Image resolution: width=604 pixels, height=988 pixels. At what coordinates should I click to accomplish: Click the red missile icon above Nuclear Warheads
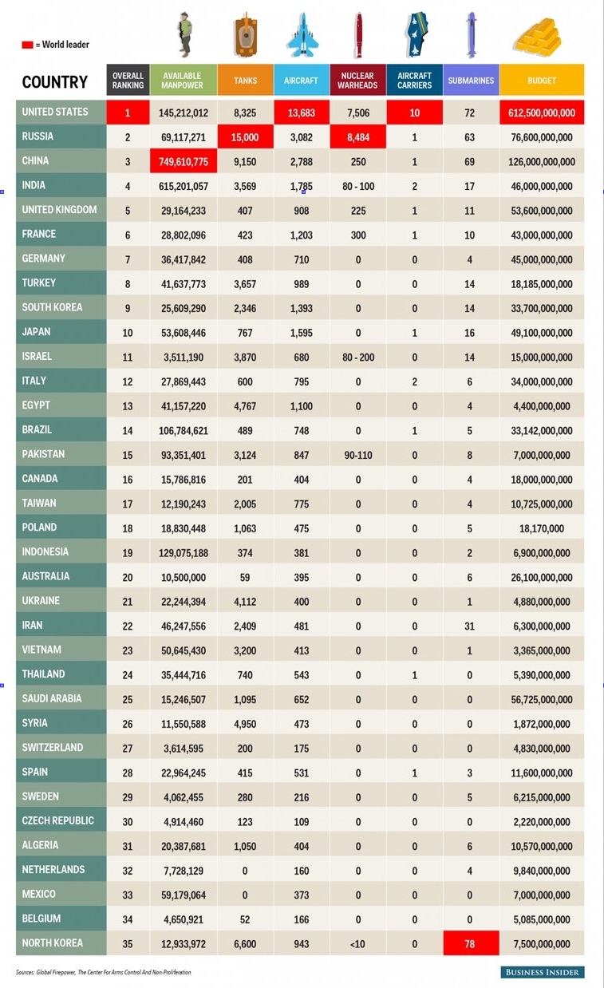coord(359,36)
